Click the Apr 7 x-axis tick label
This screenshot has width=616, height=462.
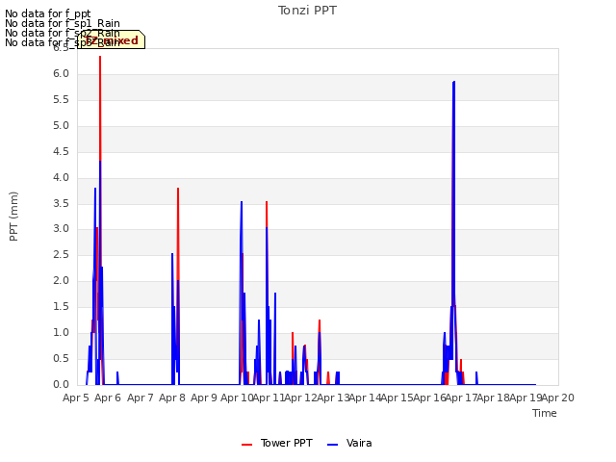[141, 398]
